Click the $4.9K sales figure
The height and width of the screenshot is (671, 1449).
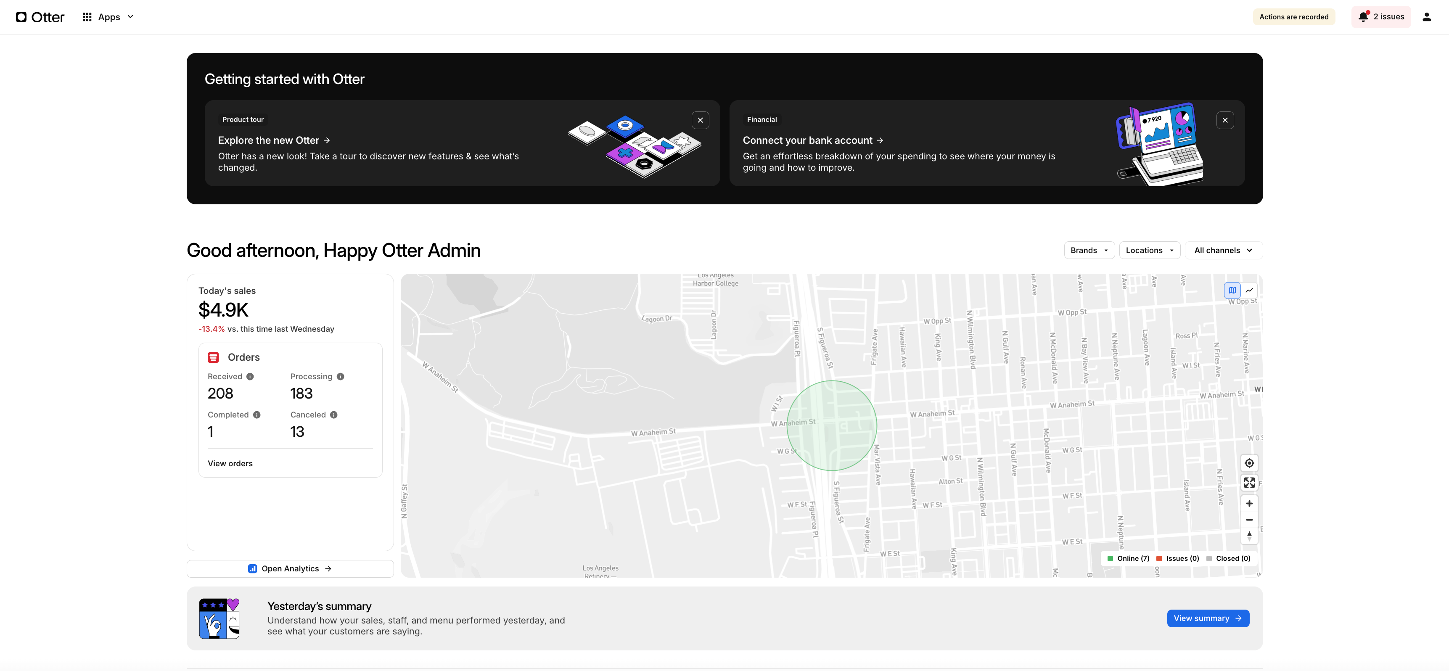[x=223, y=310]
